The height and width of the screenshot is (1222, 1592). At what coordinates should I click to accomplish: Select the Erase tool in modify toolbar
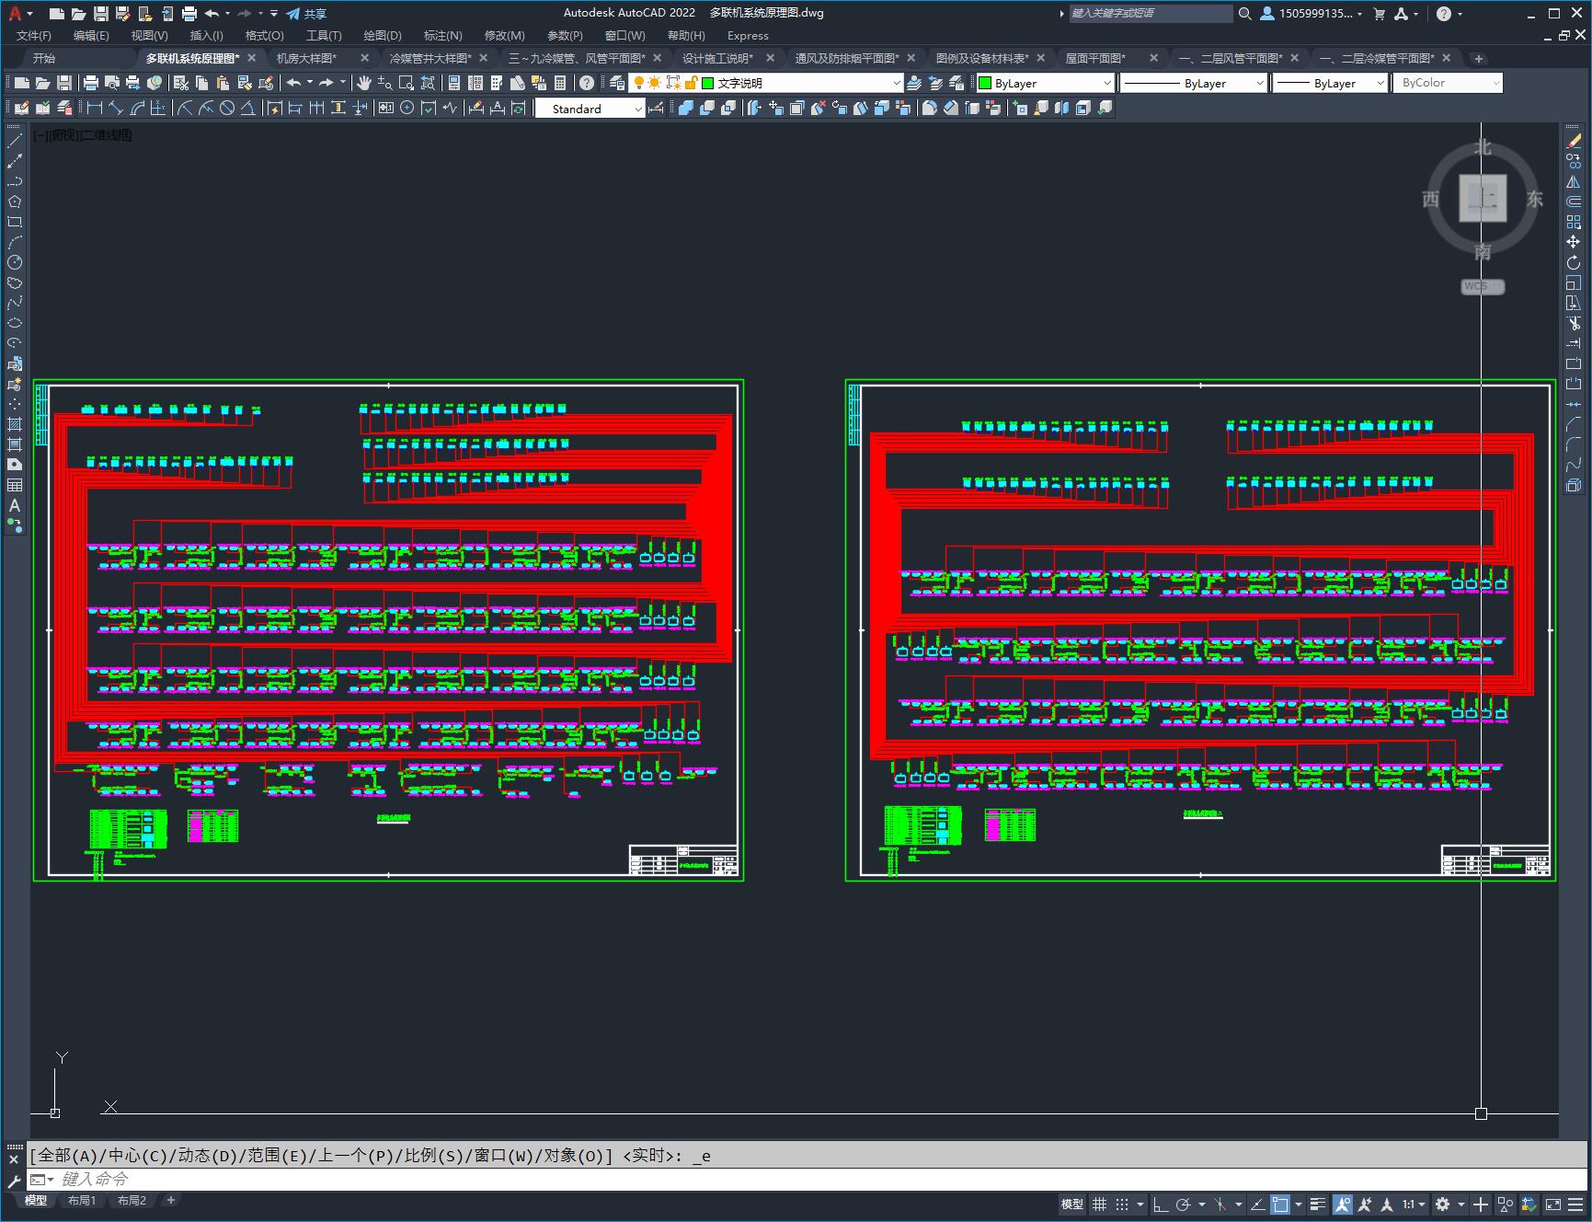pyautogui.click(x=1574, y=141)
